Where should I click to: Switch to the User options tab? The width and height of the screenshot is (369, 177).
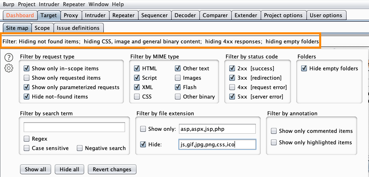pyautogui.click(x=326, y=16)
